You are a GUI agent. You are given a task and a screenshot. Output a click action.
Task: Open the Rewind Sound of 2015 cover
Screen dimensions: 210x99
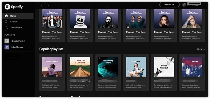coord(192,18)
